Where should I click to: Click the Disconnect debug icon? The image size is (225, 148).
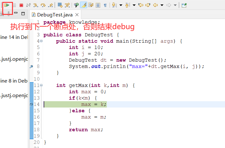(28, 5)
